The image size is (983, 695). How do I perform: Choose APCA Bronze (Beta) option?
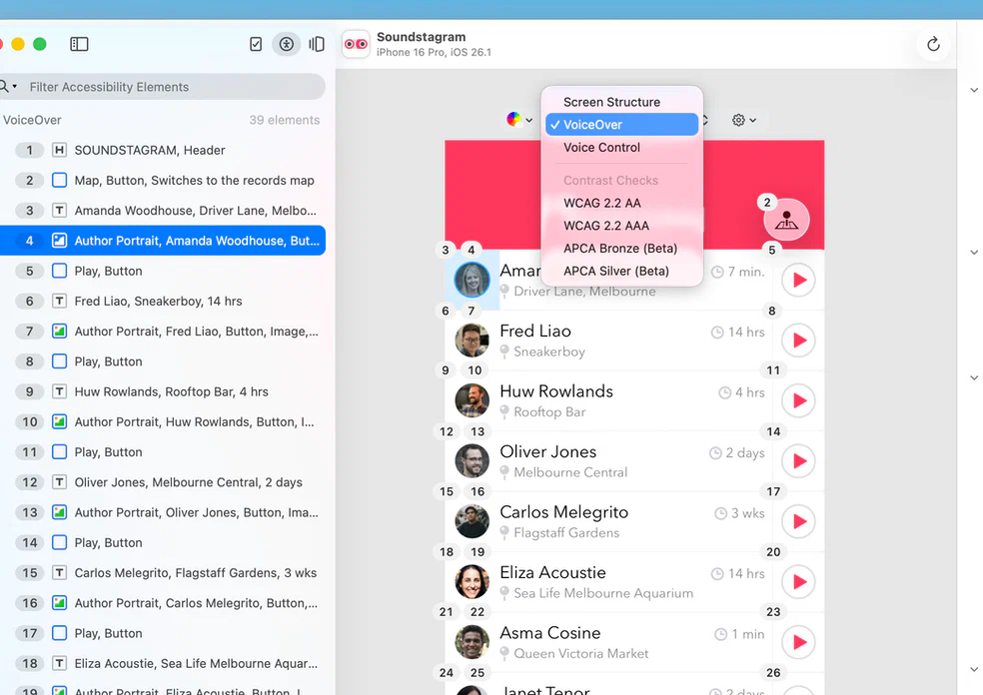621,249
